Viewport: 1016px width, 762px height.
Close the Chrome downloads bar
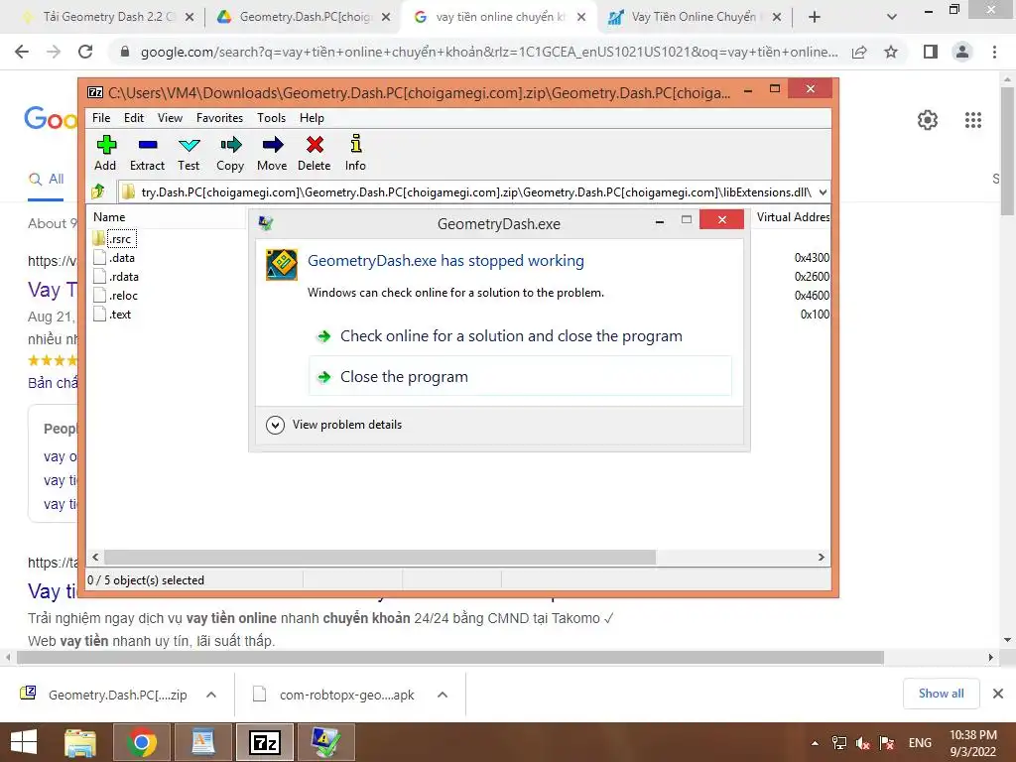coord(998,694)
